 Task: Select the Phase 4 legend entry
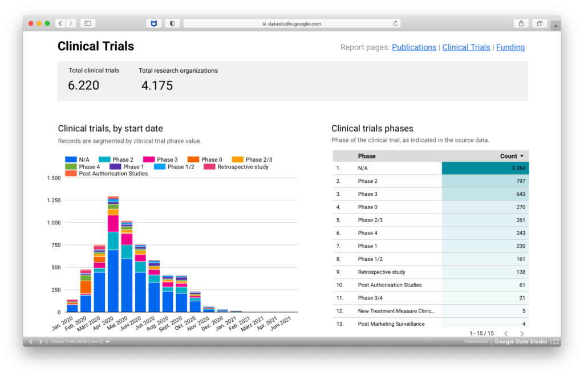[x=82, y=167]
